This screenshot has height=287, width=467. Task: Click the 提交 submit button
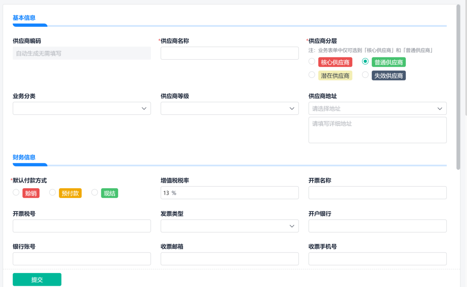[x=37, y=280]
